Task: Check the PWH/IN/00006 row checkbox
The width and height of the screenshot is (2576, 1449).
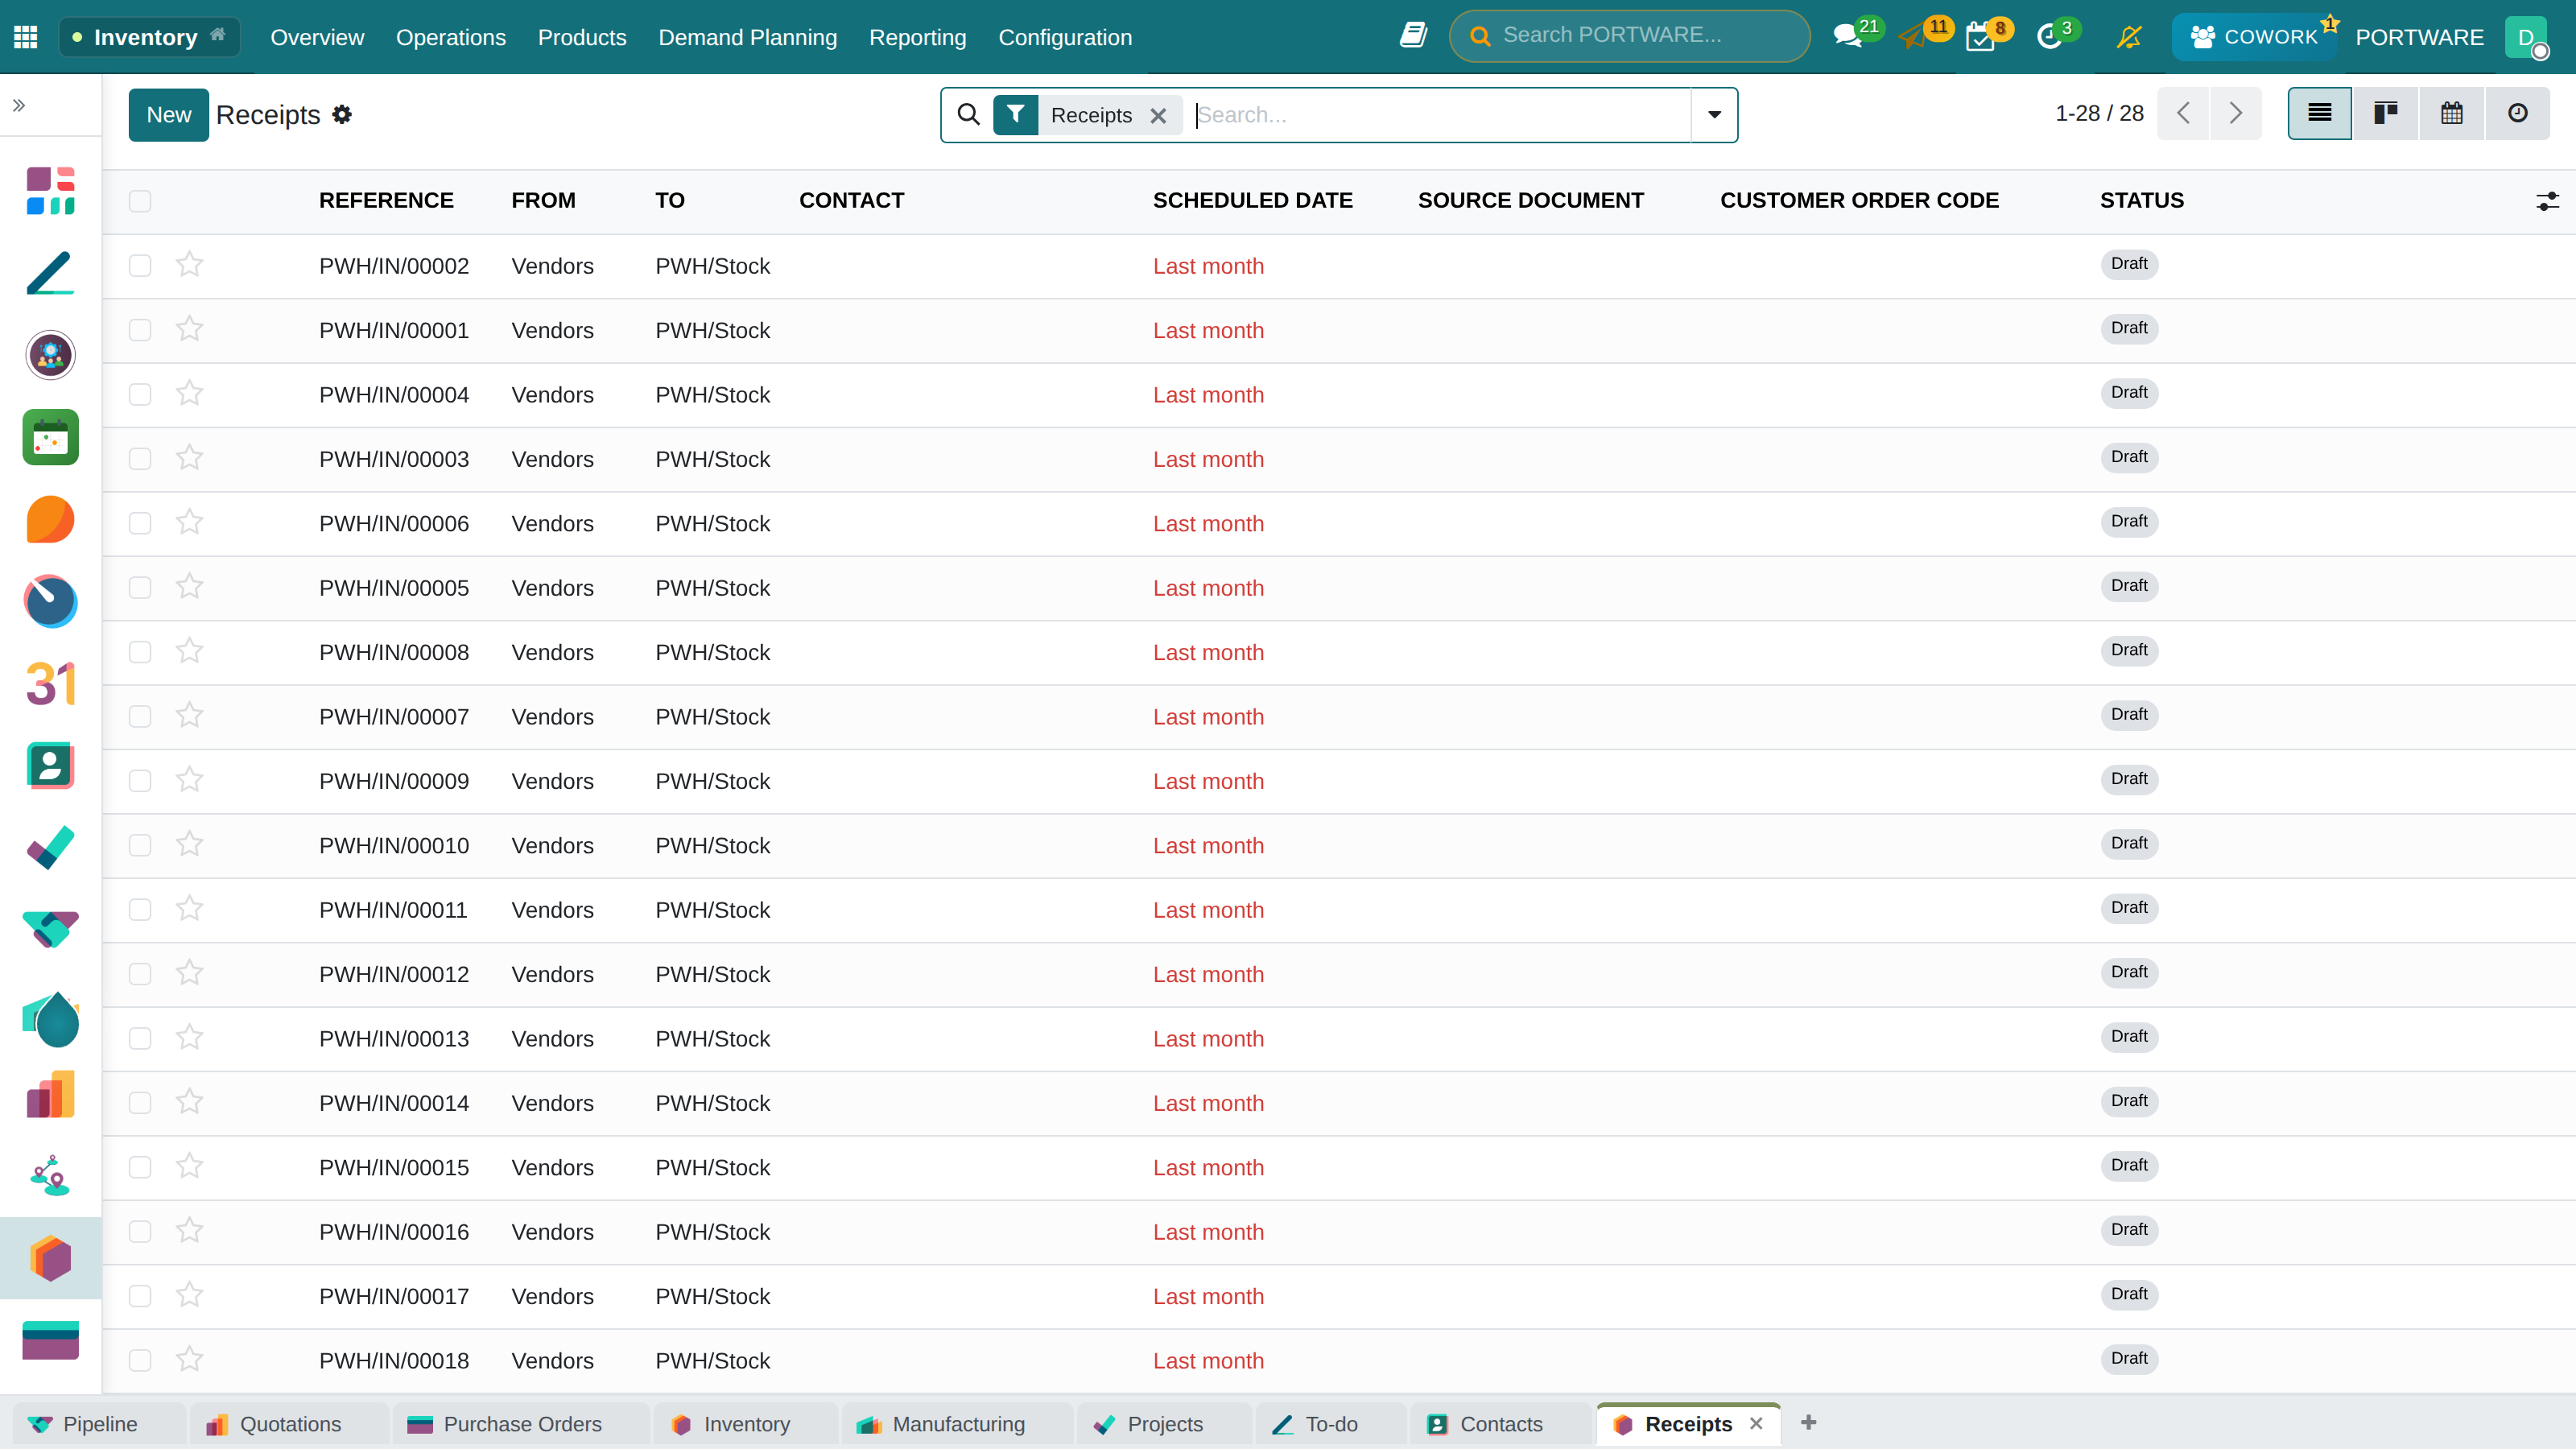Action: (140, 523)
